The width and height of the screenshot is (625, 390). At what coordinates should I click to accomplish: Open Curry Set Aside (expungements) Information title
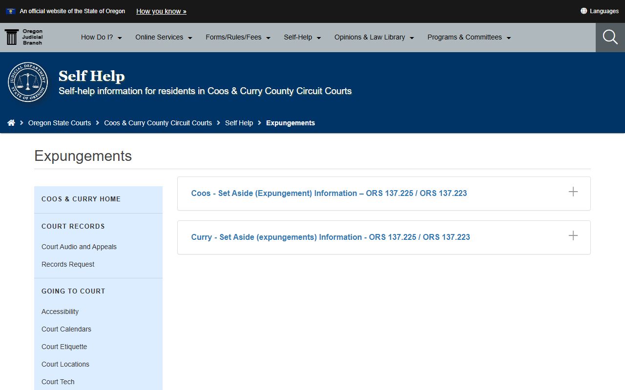click(331, 237)
